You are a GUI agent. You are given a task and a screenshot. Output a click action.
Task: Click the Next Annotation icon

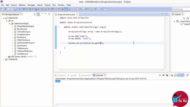point(77,9)
